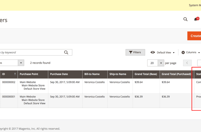Click purchase date of order 000000002
201x132 pixels.
pos(65,82)
